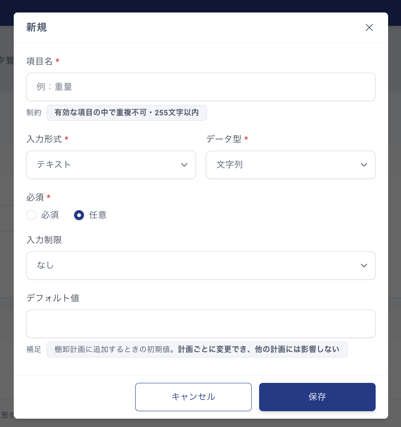Viewport: 401px width, 427px height.
Task: Focus the デフォルト値 input box
Action: click(x=201, y=324)
